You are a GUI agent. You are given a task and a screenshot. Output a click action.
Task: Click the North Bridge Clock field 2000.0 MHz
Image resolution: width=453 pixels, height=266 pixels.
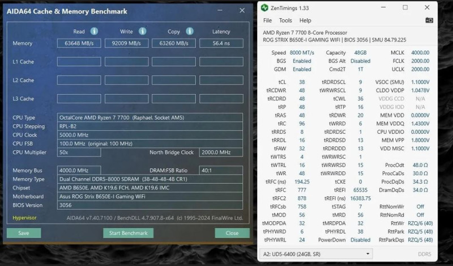click(221, 152)
